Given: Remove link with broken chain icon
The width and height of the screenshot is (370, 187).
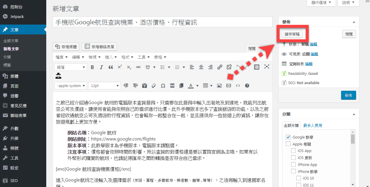Looking at the screenshot, I should coord(229,67).
